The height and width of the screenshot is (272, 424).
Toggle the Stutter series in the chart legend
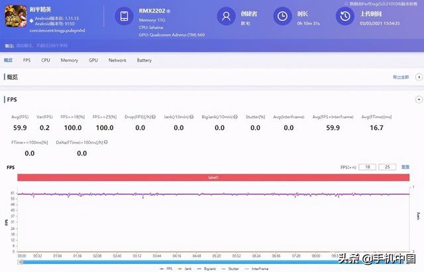[230, 269]
